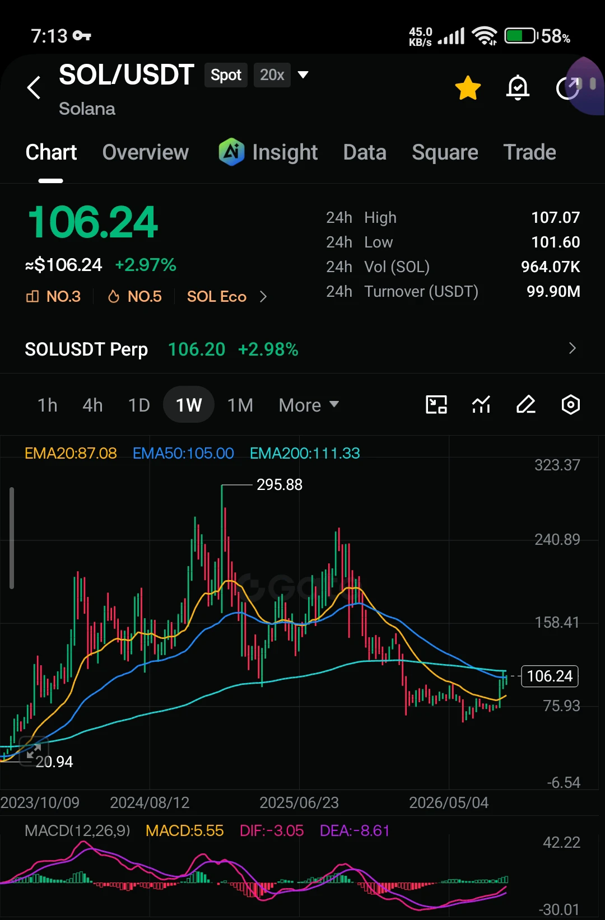Viewport: 605px width, 920px height.
Task: Tap the EMA20:87.08 indicator label
Action: tap(71, 453)
